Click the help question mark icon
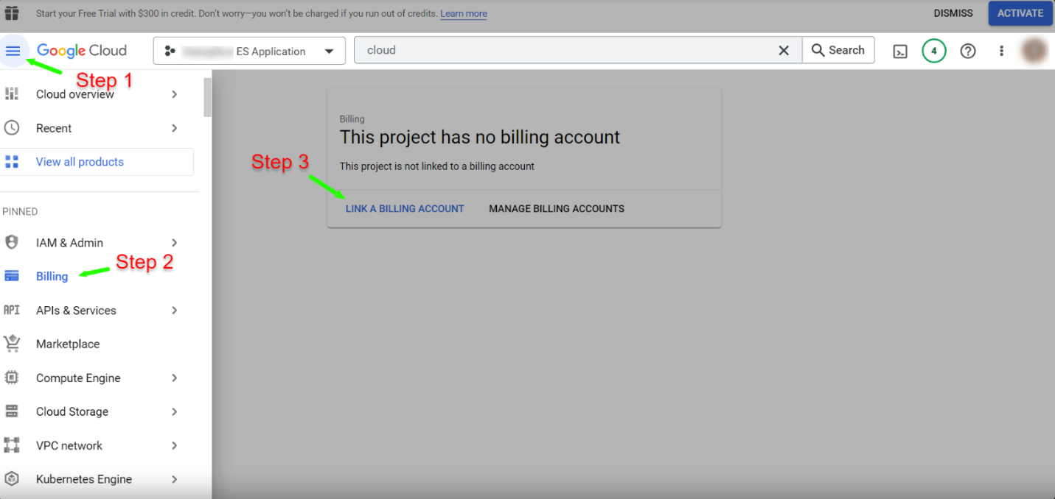This screenshot has width=1055, height=499. pos(968,51)
